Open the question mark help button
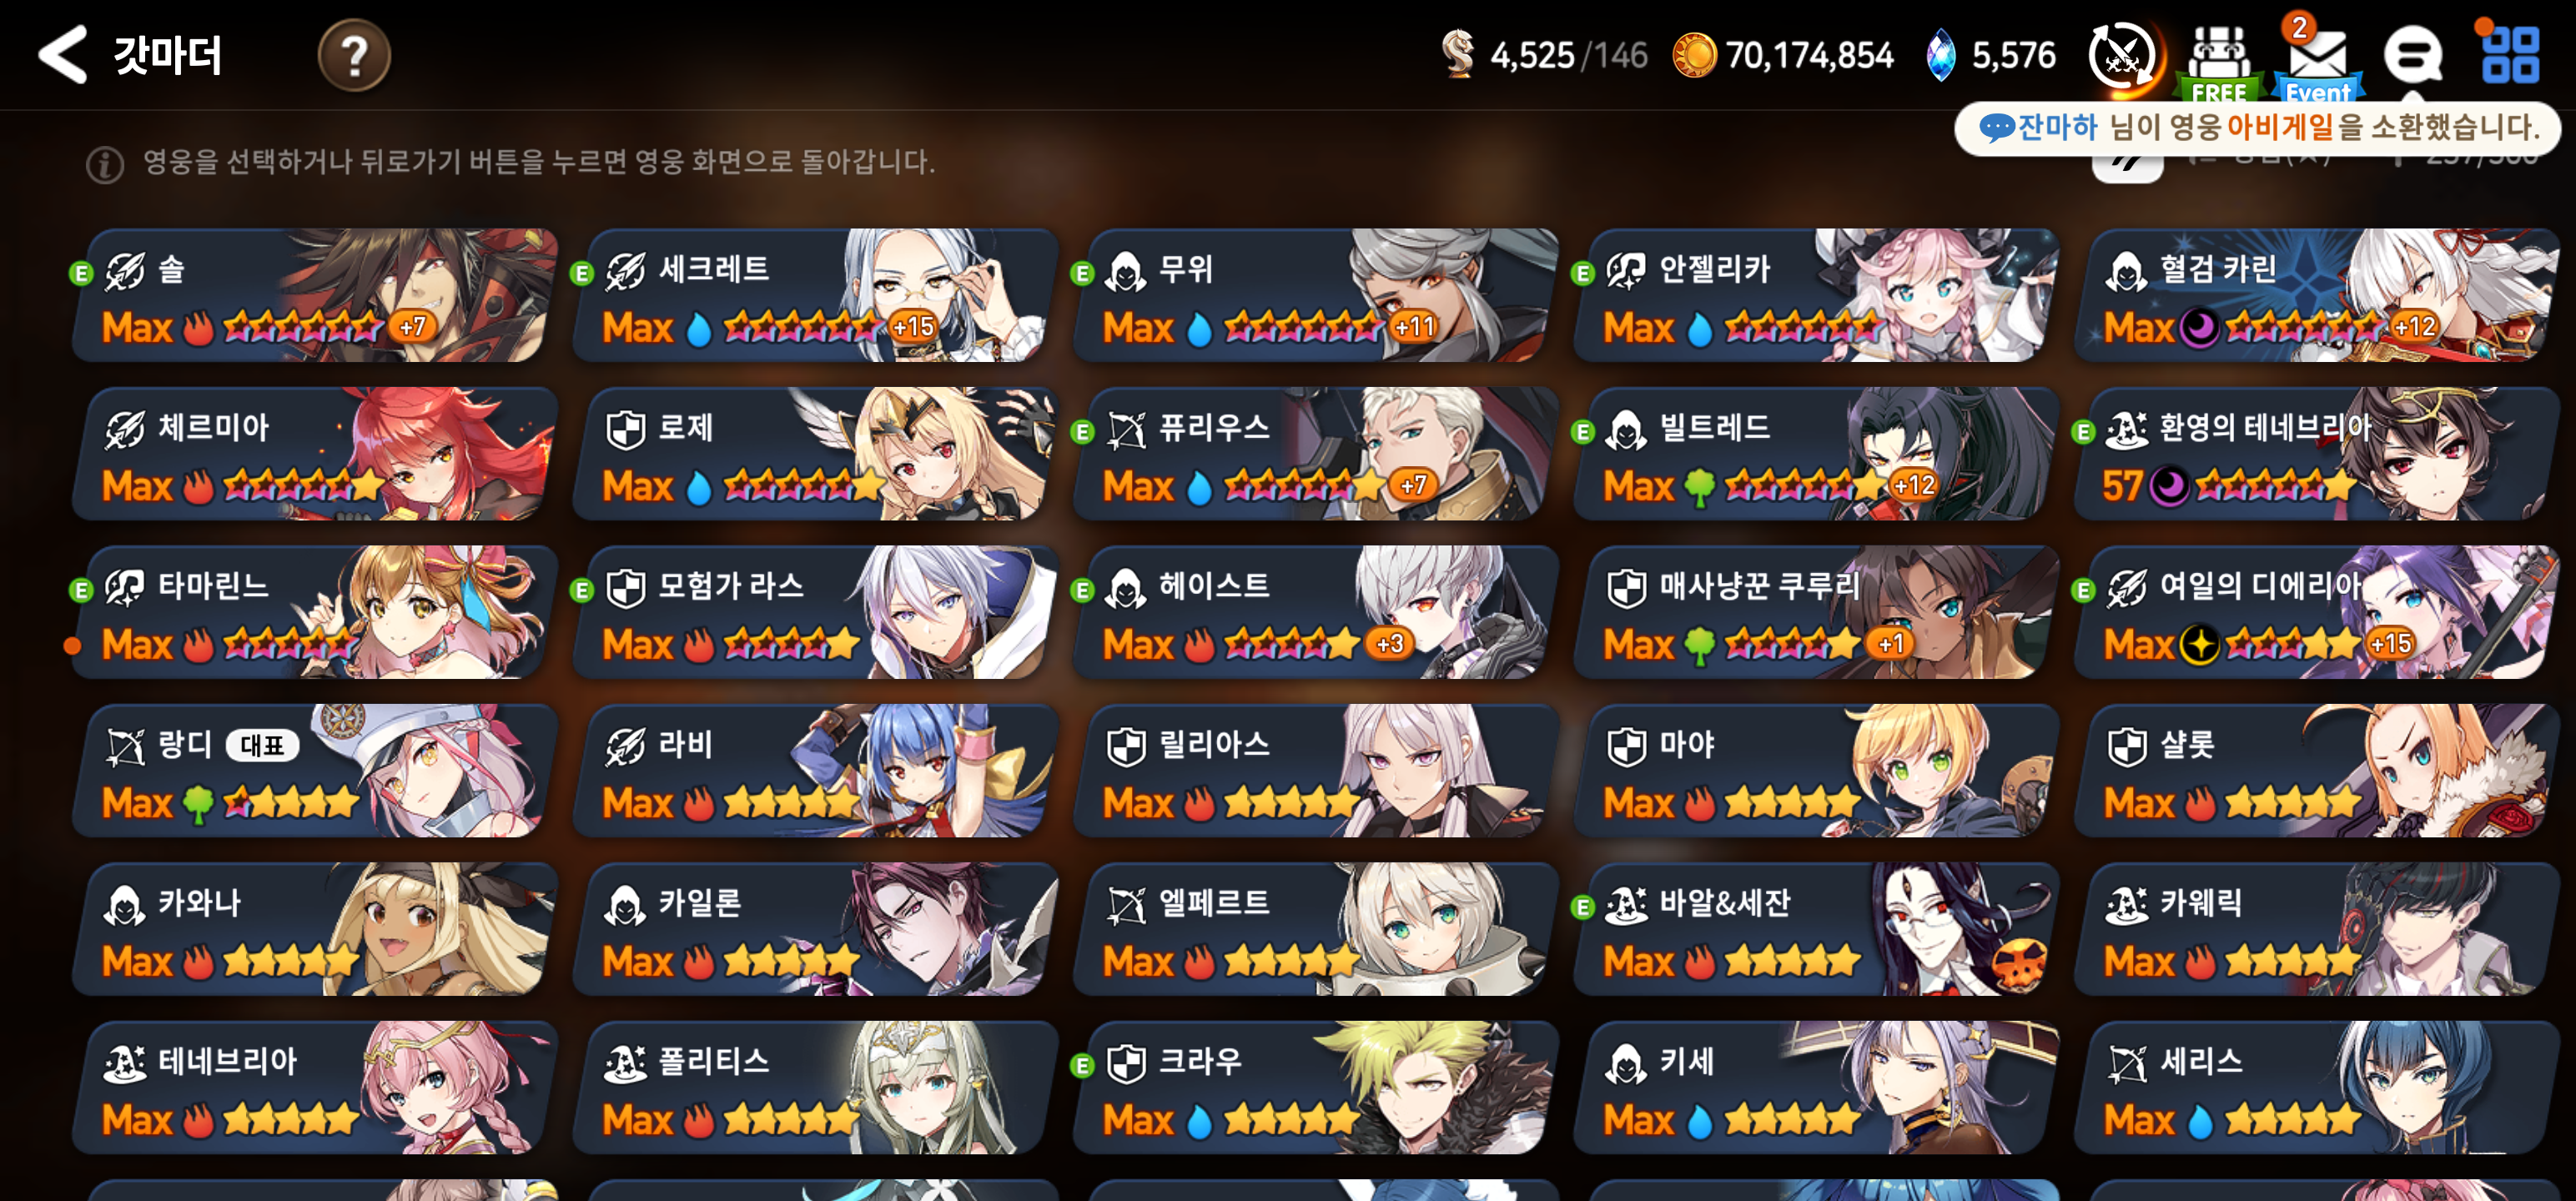Screen dimensions: 2576x1201 point(354,55)
